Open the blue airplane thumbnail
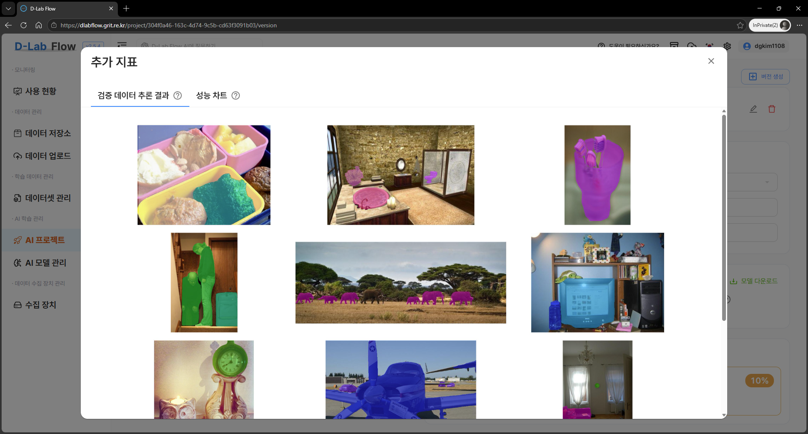808x434 pixels. [x=401, y=380]
